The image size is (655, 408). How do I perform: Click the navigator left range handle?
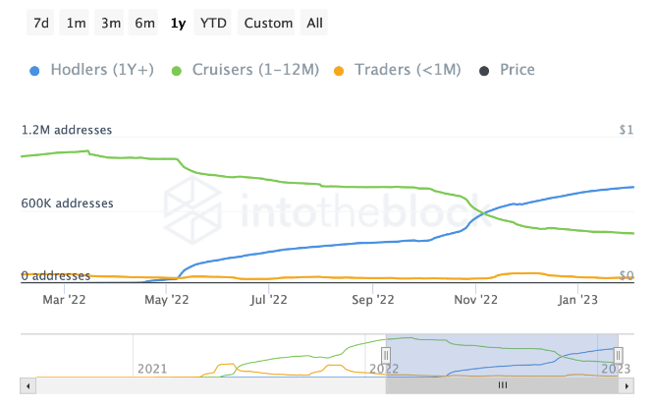coord(386,355)
